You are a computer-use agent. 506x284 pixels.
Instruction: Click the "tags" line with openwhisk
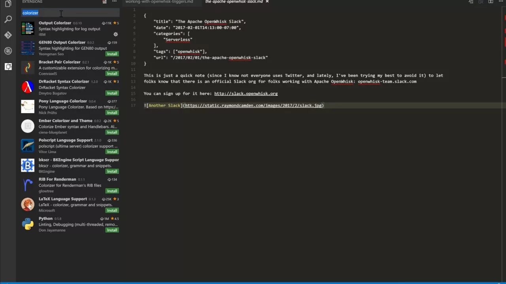pos(180,52)
